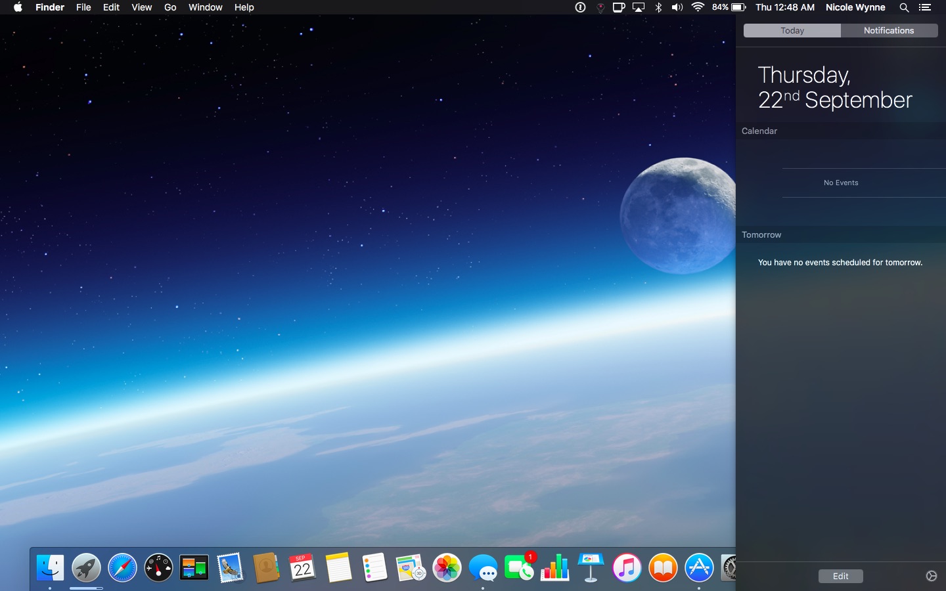Viewport: 946px width, 591px height.
Task: Open the Keynote app in the Dock
Action: coord(591,568)
